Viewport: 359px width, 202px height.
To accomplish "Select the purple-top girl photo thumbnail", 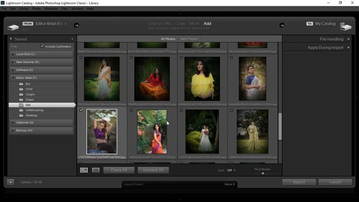I will pyautogui.click(x=102, y=131).
